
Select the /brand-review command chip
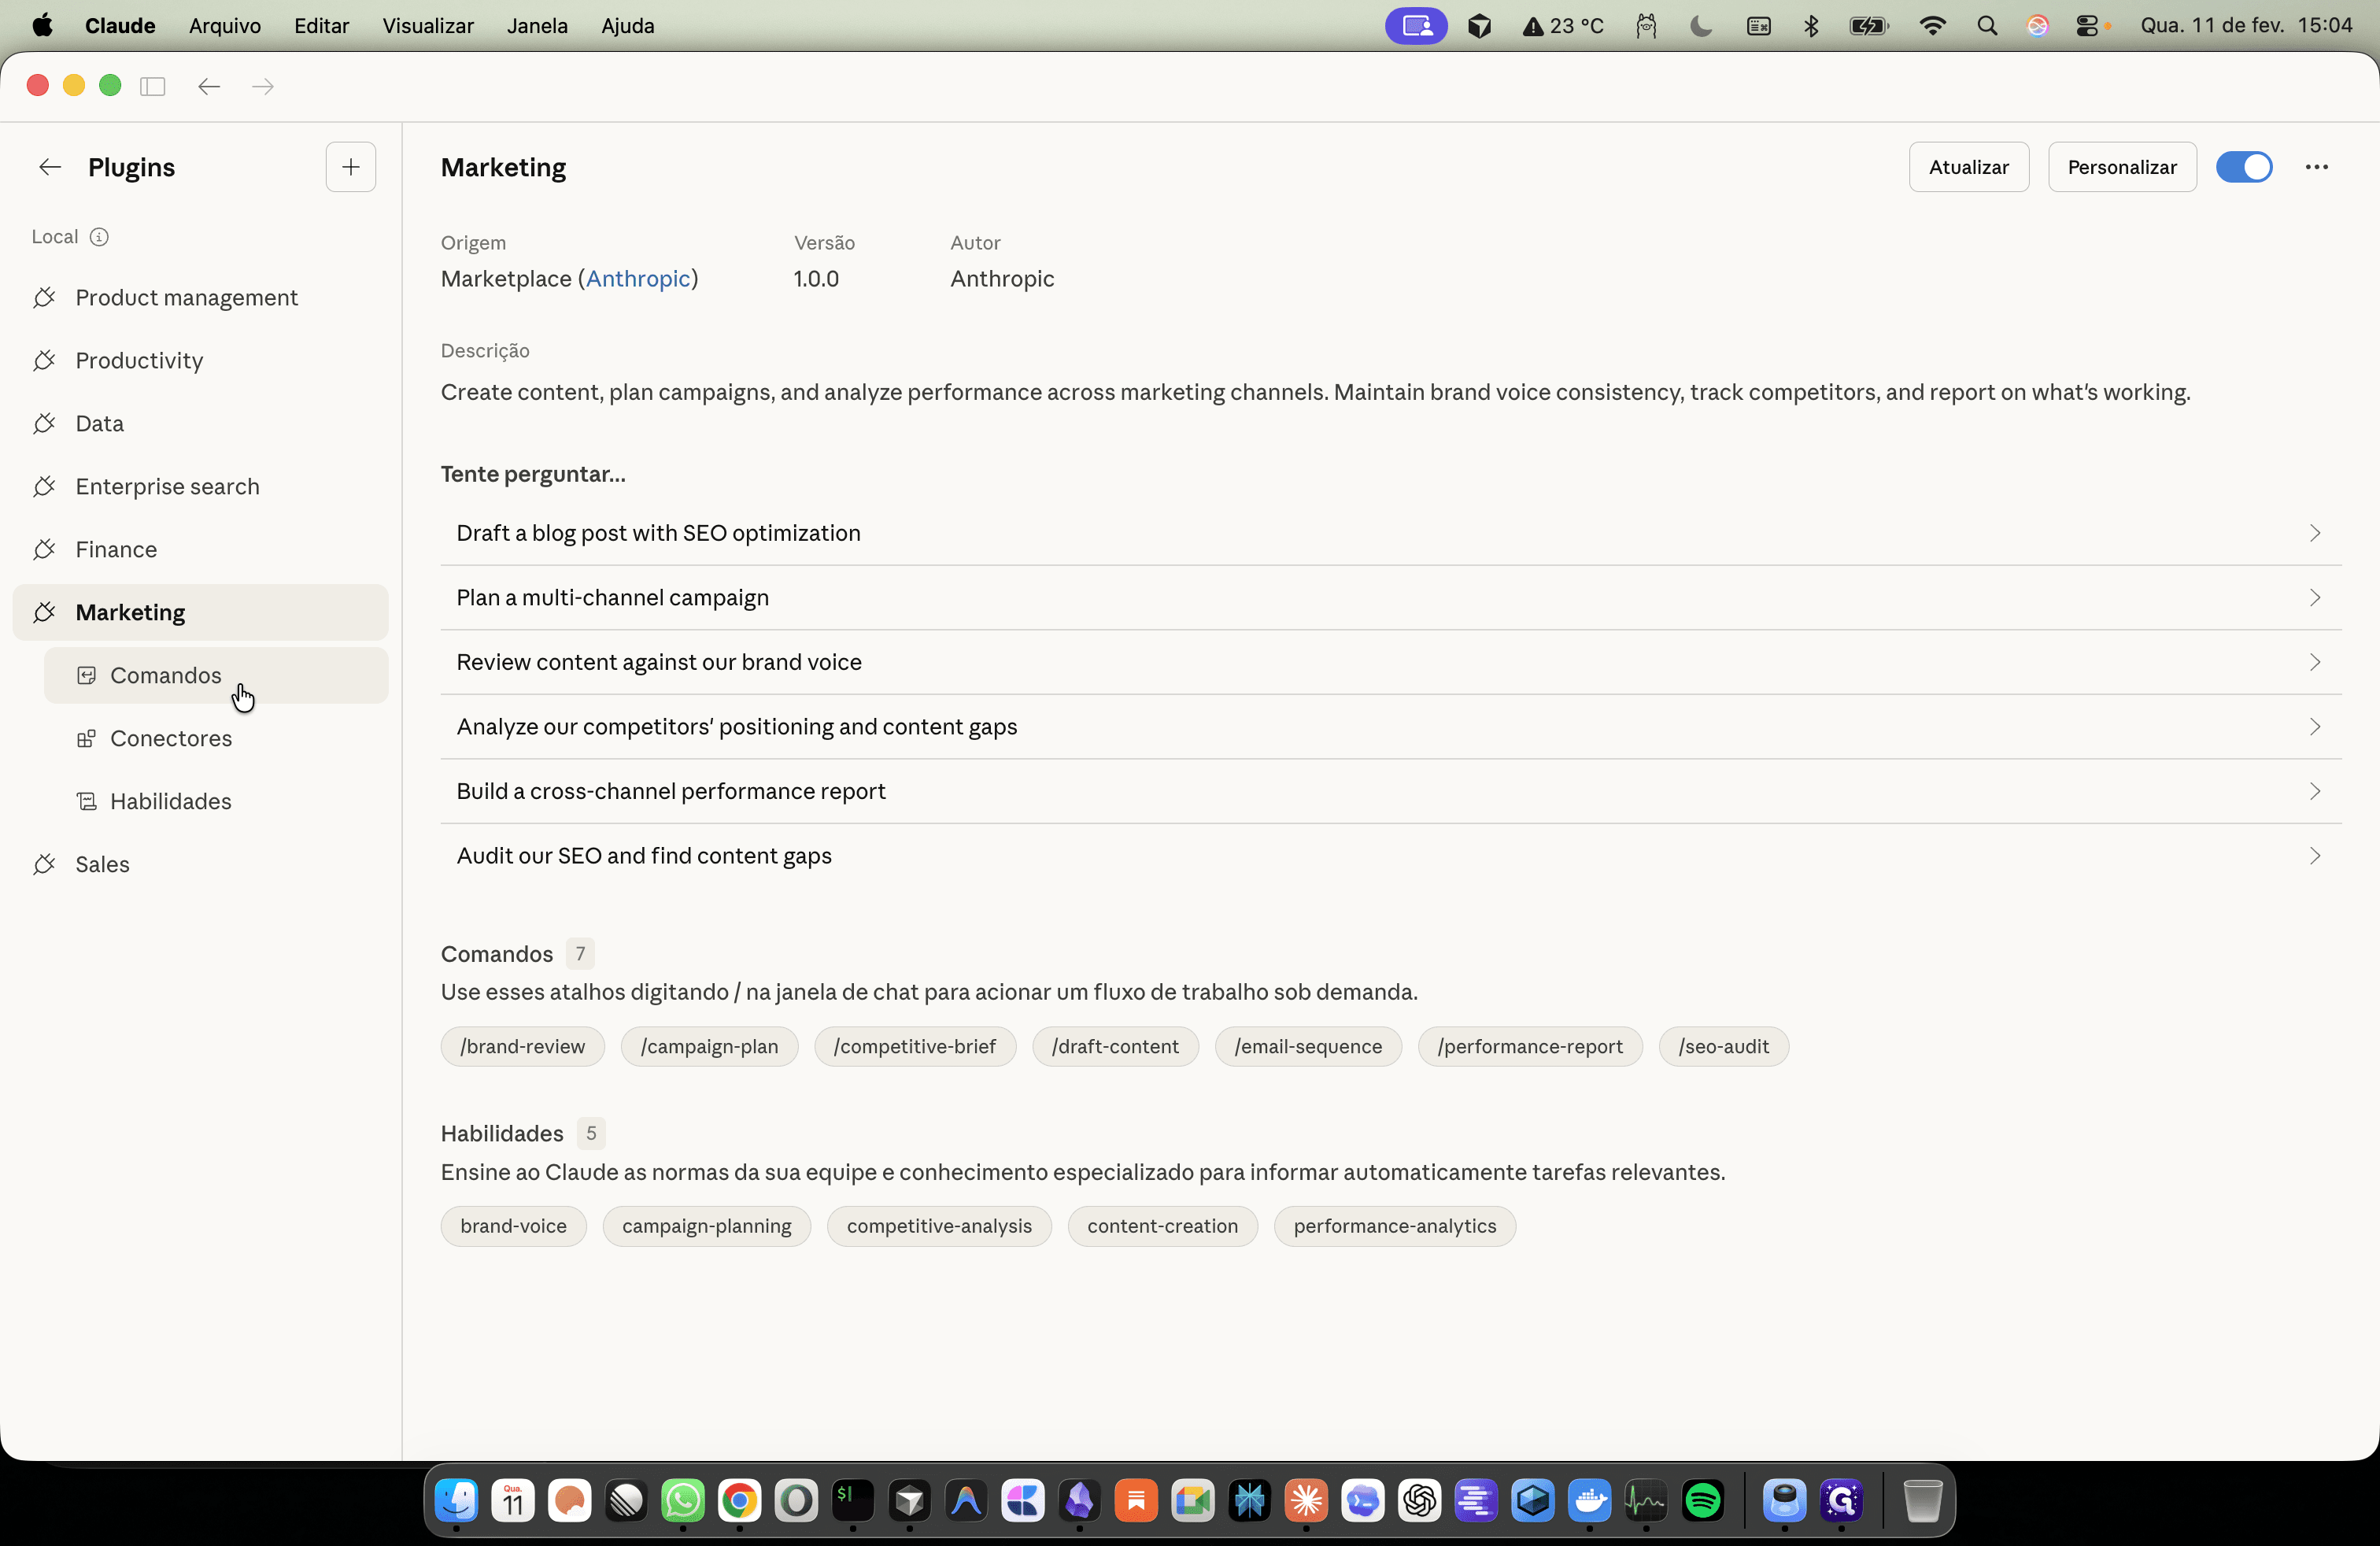(x=522, y=1046)
